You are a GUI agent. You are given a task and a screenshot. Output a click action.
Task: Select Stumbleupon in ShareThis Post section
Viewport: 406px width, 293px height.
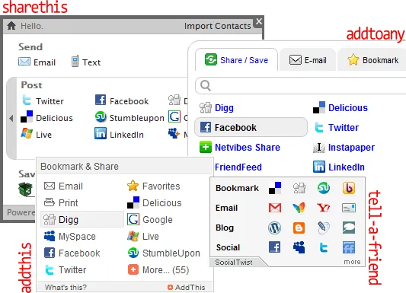129,117
